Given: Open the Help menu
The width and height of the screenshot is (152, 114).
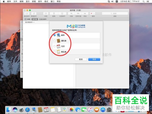Looking at the screenshot, I should (x=59, y=2).
